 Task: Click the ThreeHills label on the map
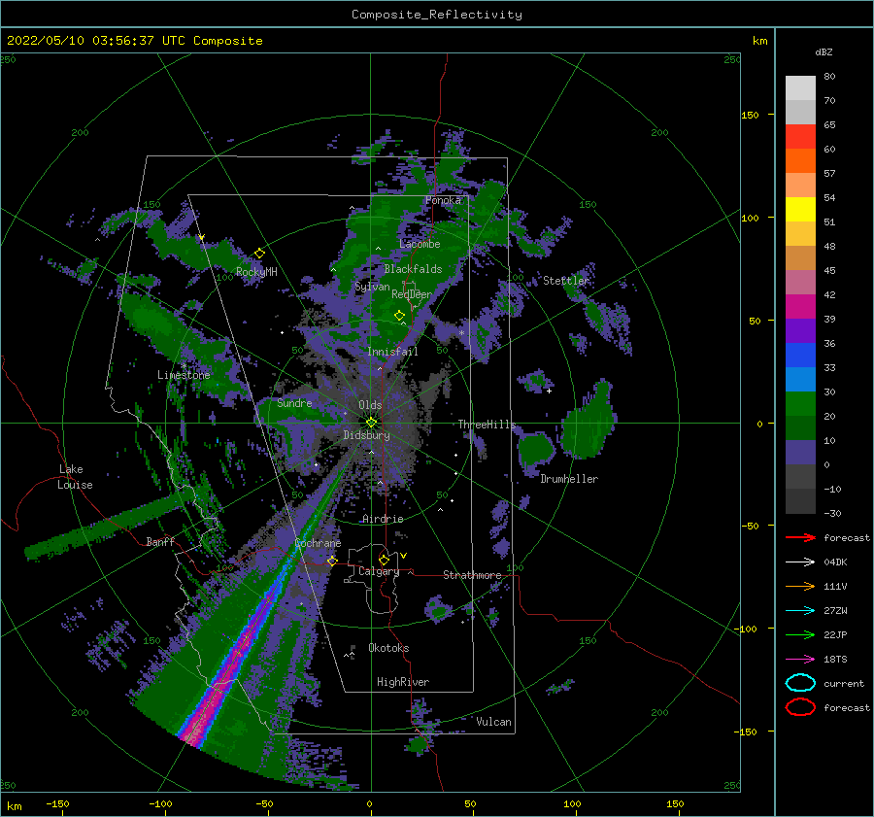coord(487,425)
